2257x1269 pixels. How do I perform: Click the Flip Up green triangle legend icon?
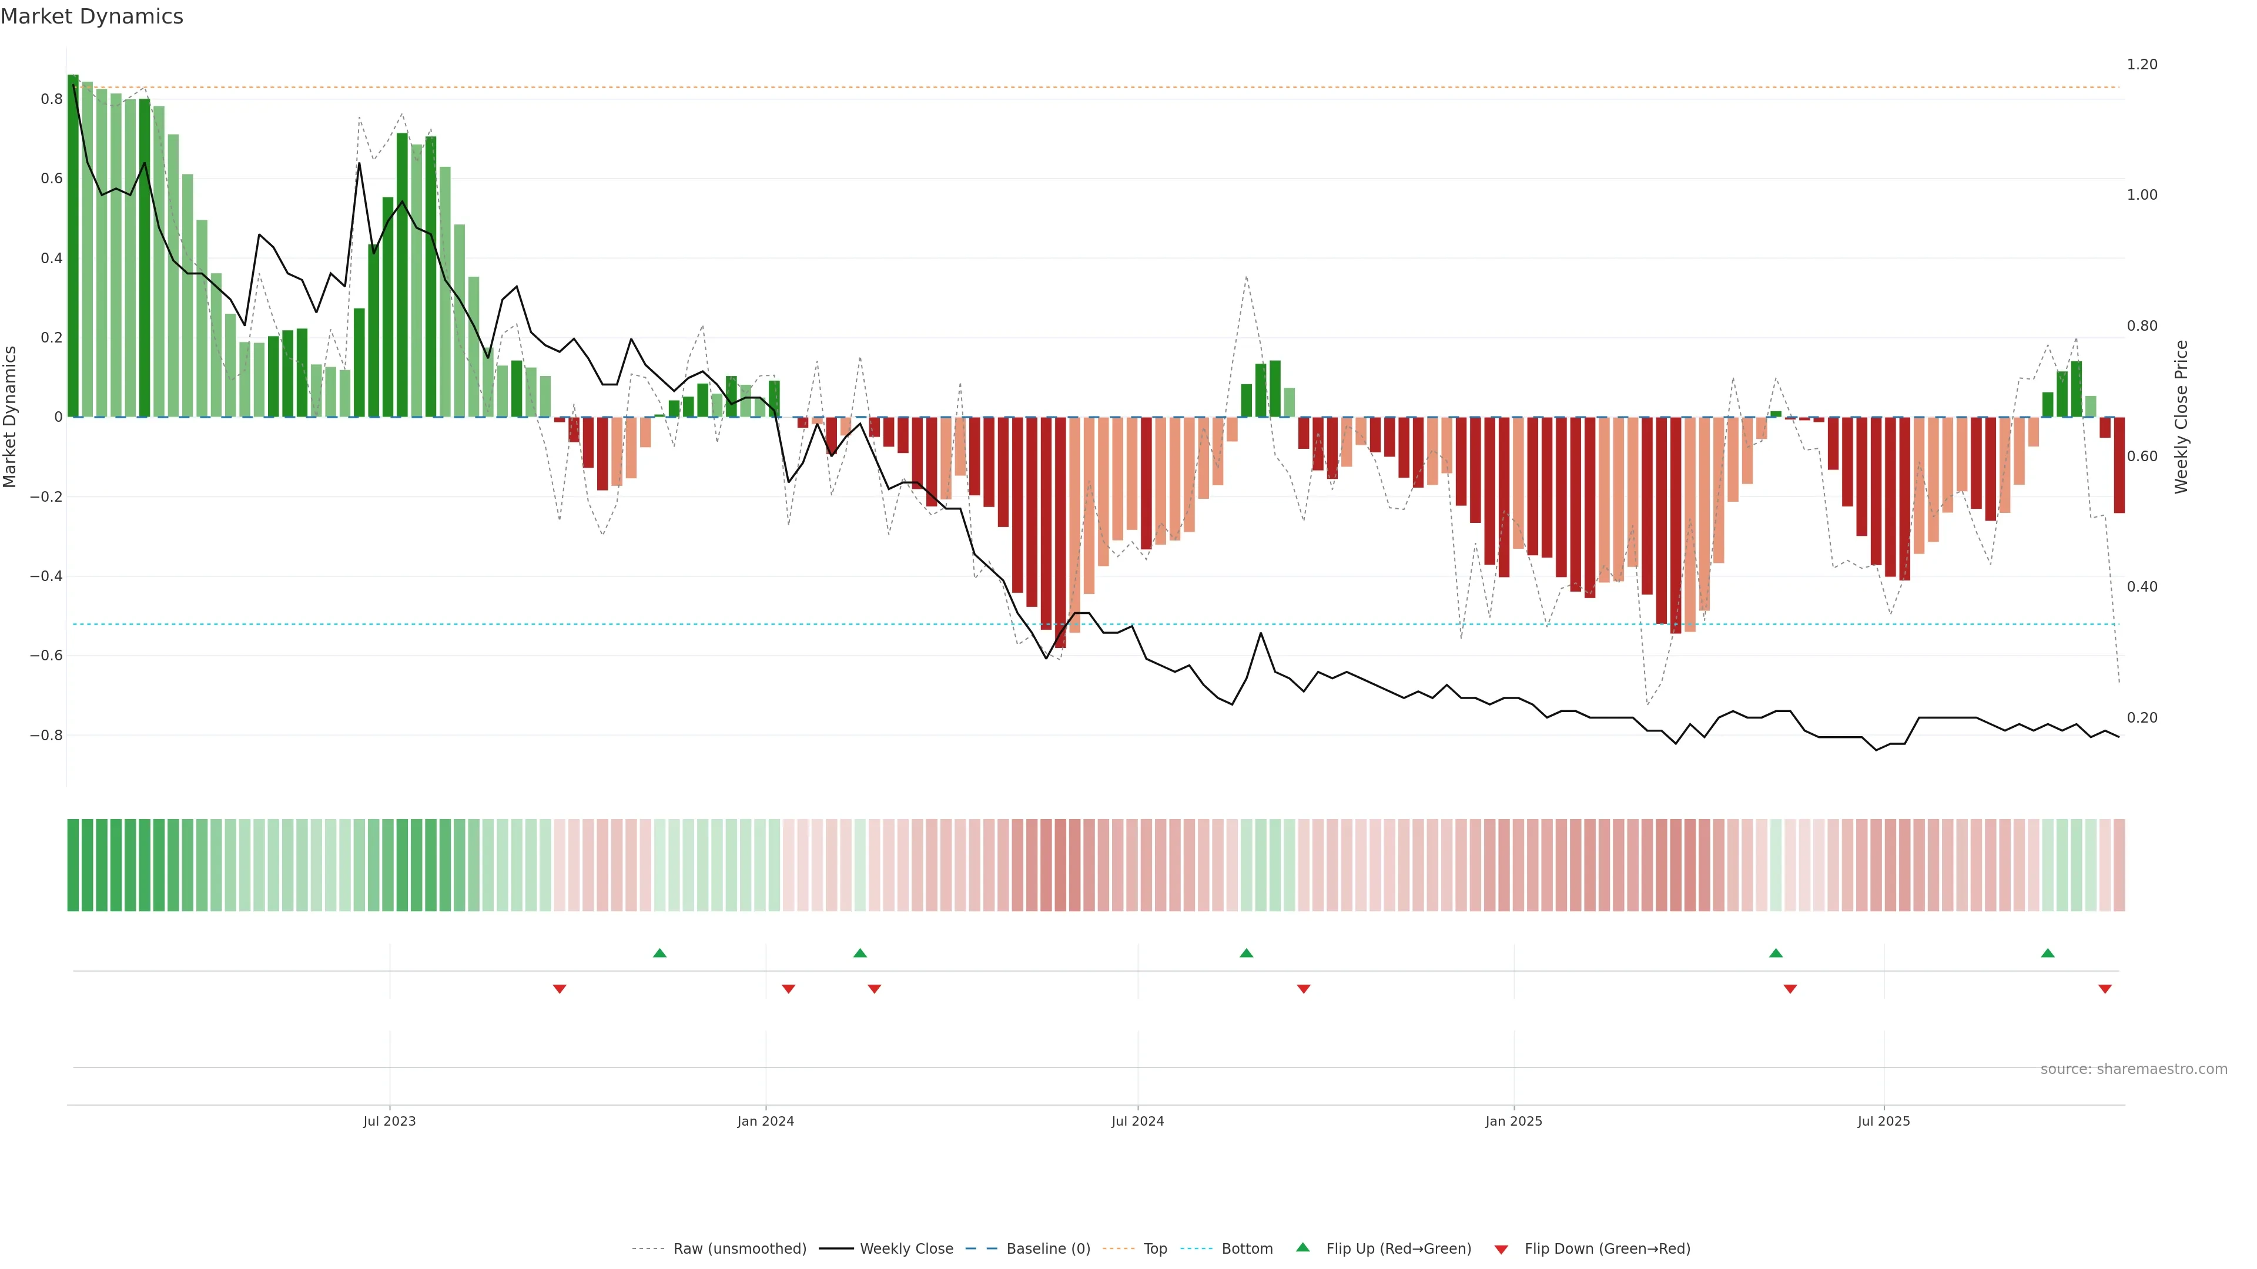[x=1303, y=1247]
